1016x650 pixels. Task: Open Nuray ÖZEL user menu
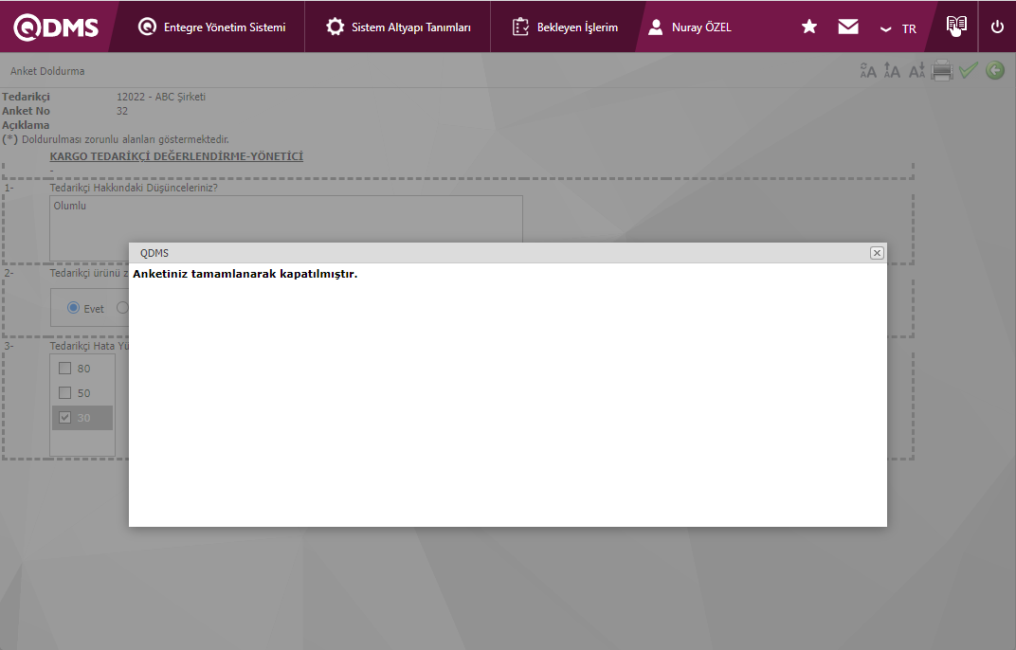(689, 27)
